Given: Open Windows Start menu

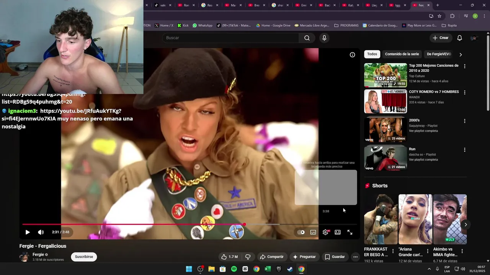Looking at the screenshot, I should [189, 269].
